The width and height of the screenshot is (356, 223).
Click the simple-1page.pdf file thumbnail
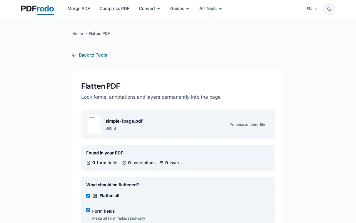pos(94,124)
